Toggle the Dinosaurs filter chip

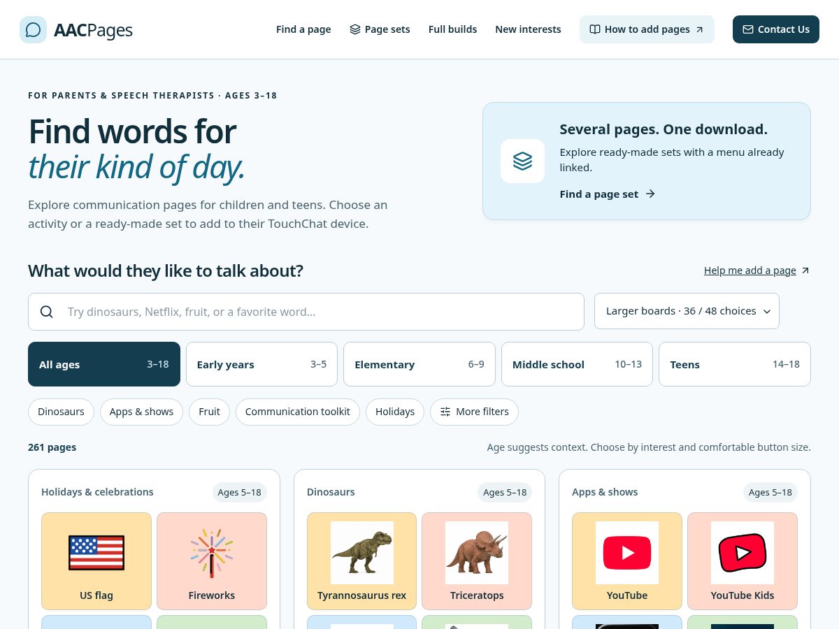click(x=61, y=412)
